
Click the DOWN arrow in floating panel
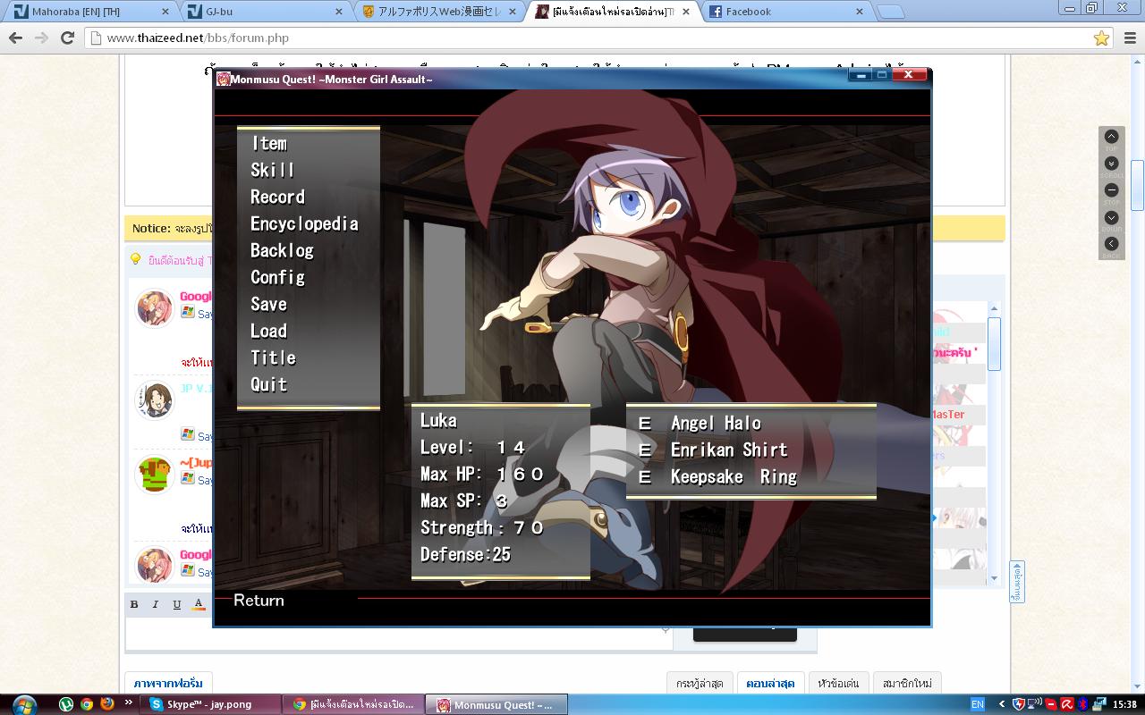(1111, 217)
